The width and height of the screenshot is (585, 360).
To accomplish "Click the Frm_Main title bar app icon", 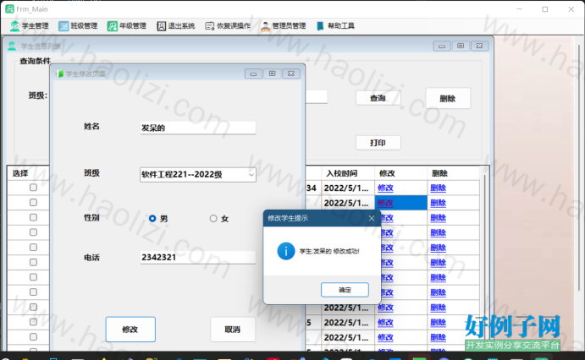I will click(9, 9).
